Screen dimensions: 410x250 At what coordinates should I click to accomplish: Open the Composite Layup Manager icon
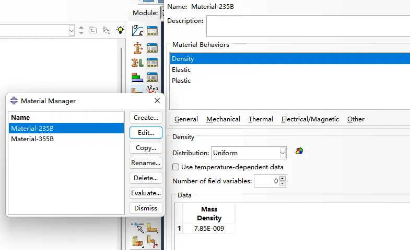tap(152, 78)
